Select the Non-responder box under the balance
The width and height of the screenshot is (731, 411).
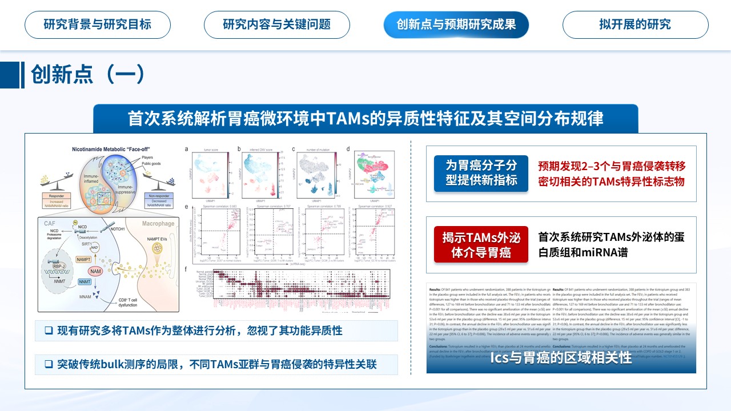pyautogui.click(x=160, y=199)
